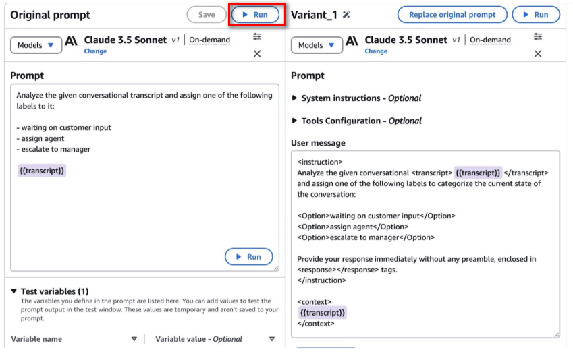Viewport: 573px width, 358px height.
Task: Click the Save button
Action: click(207, 15)
